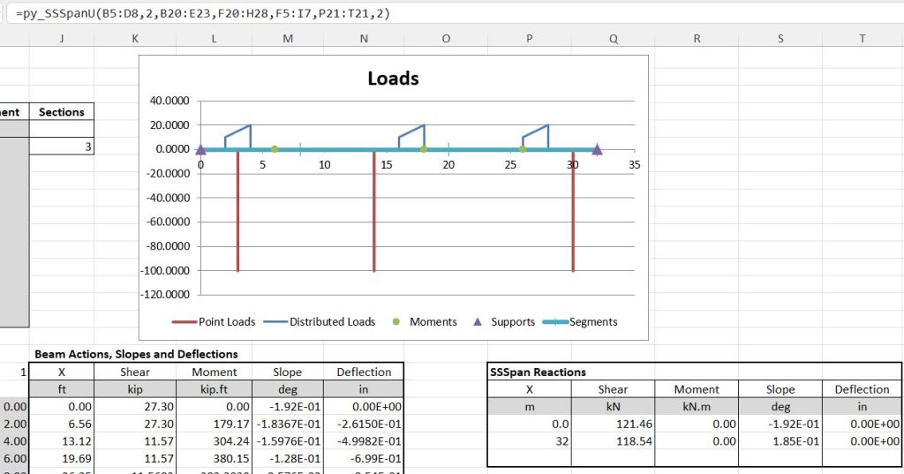Screen dimensions: 904x474
Task: Select the Sections cell containing 3
Action: (x=61, y=147)
